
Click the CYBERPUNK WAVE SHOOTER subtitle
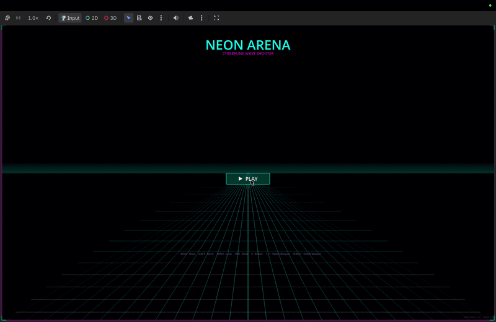(x=248, y=54)
